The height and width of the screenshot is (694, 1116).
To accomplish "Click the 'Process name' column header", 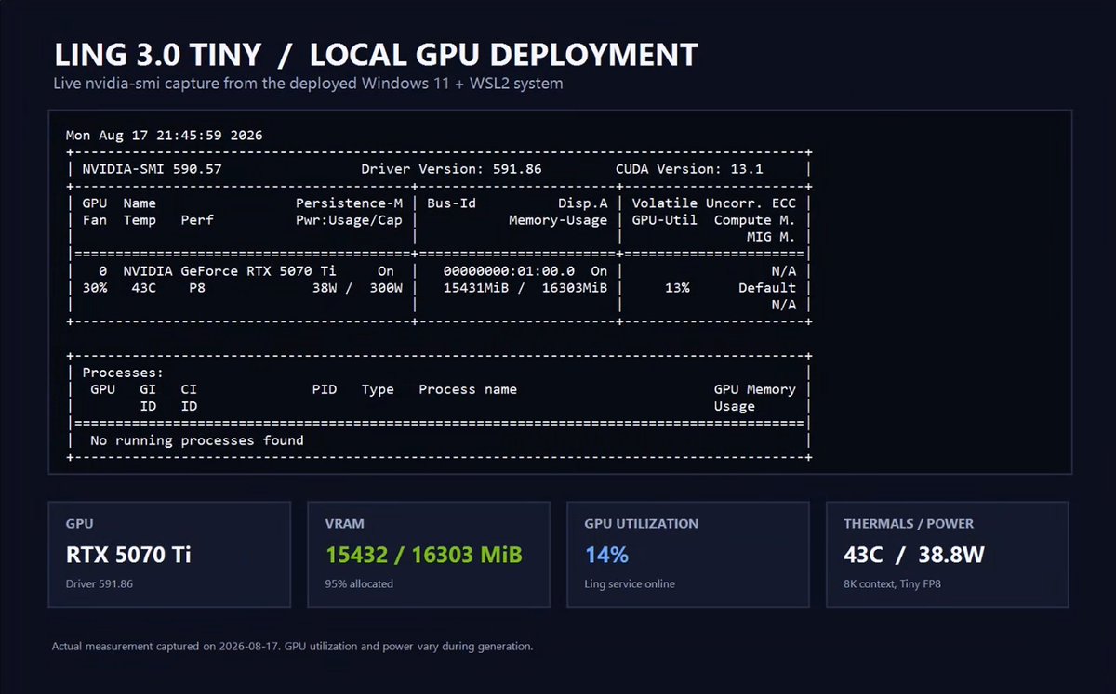I will pyautogui.click(x=468, y=389).
